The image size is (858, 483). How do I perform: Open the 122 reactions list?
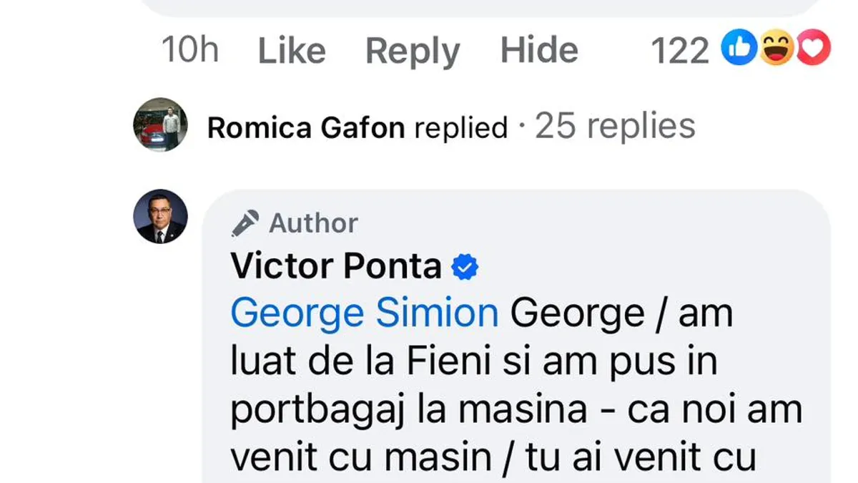(679, 51)
